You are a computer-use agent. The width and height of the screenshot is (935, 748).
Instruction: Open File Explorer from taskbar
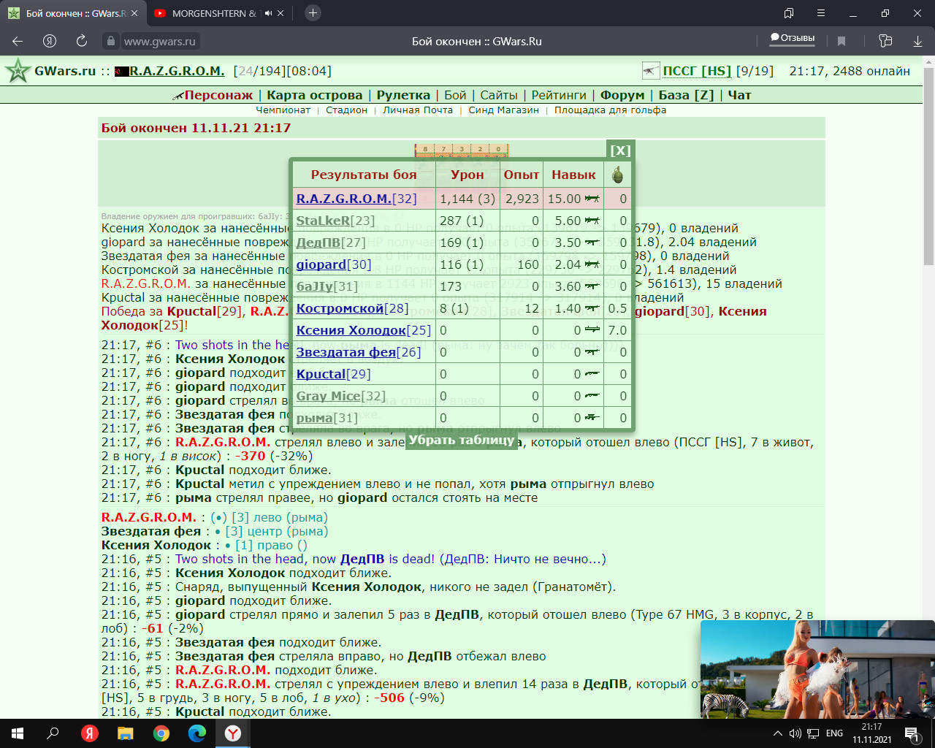click(x=126, y=733)
